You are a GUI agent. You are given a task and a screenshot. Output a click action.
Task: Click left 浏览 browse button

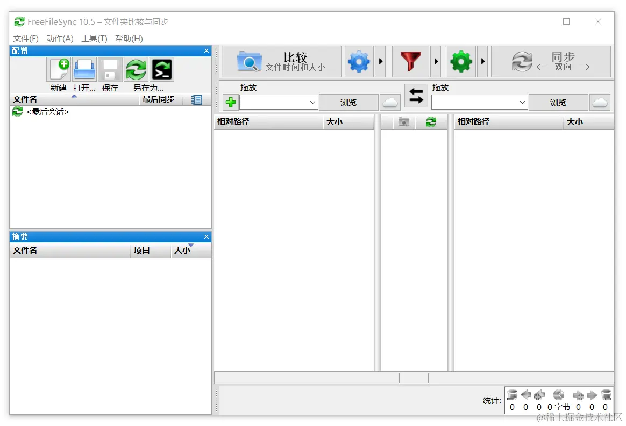tap(348, 103)
